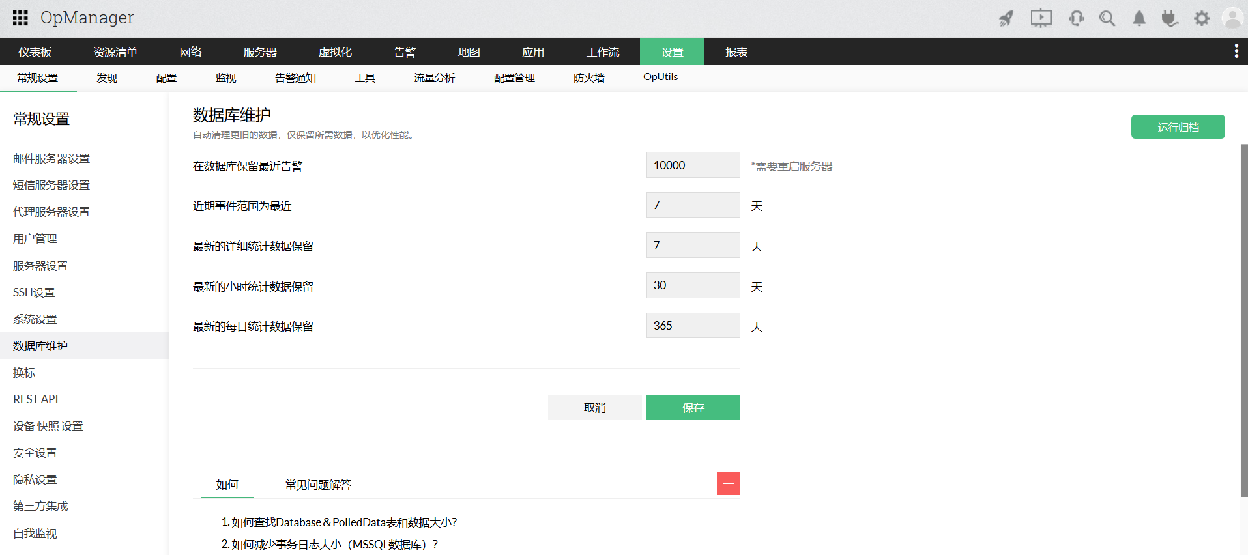Viewport: 1248px width, 555px height.
Task: Click the 取消 button
Action: coord(595,408)
